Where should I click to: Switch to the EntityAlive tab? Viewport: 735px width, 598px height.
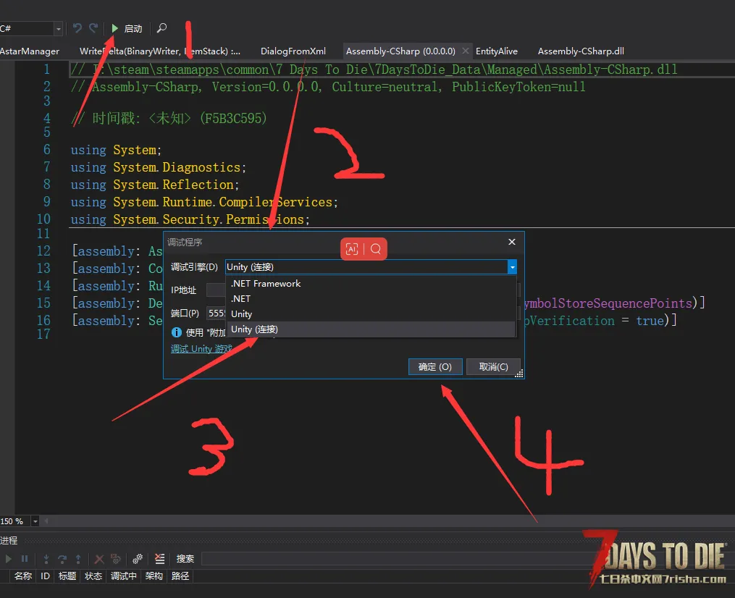497,51
